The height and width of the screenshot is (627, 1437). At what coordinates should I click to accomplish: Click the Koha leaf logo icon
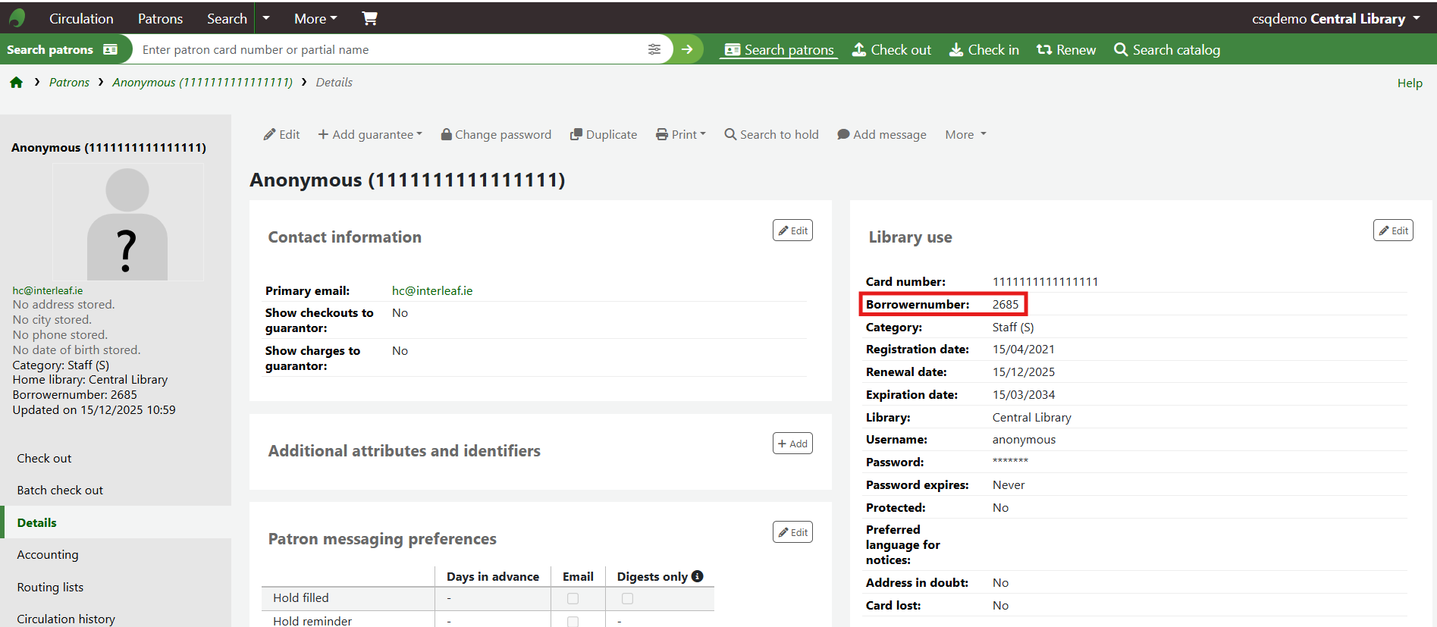[17, 18]
